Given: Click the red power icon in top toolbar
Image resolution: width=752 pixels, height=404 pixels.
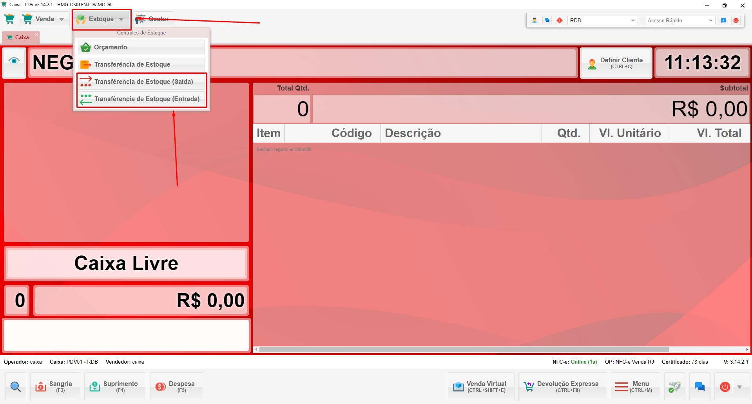Looking at the screenshot, I should click(736, 20).
